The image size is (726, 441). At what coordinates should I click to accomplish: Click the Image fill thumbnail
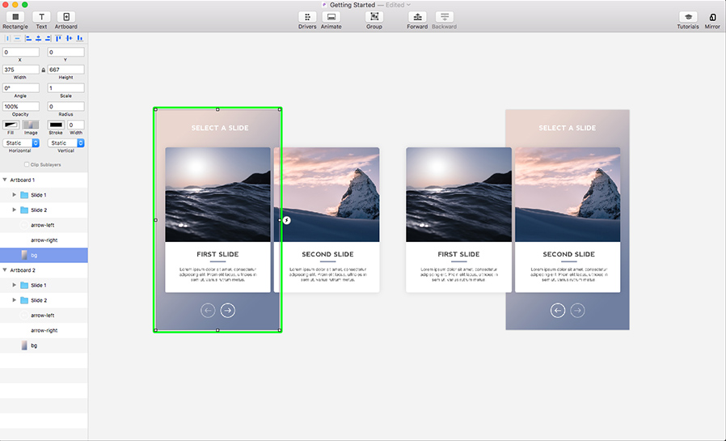click(x=31, y=125)
